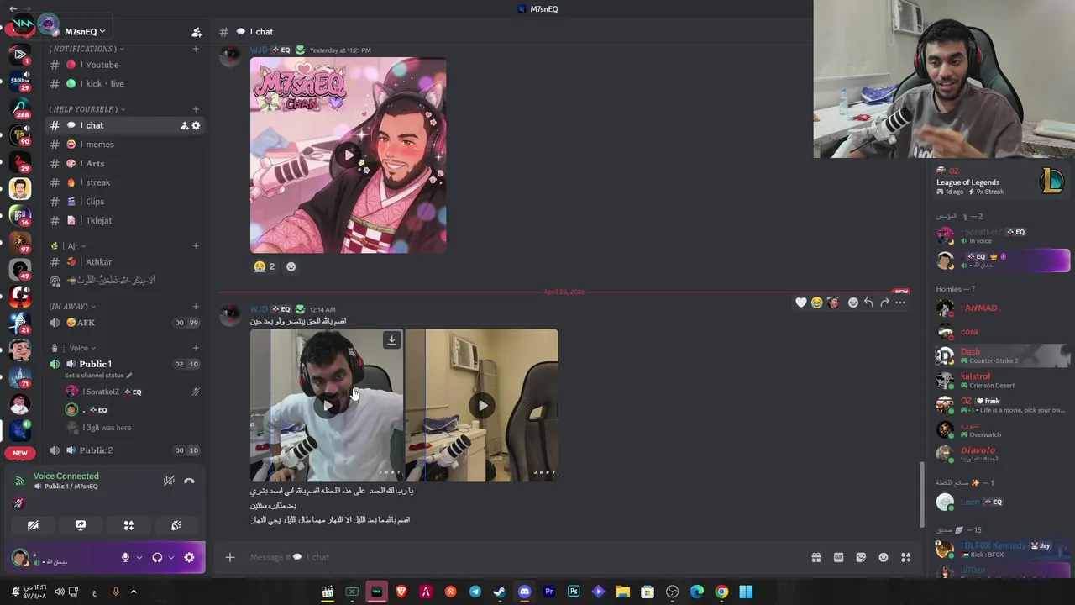The width and height of the screenshot is (1075, 605).
Task: Forward the hovered message
Action: click(884, 302)
